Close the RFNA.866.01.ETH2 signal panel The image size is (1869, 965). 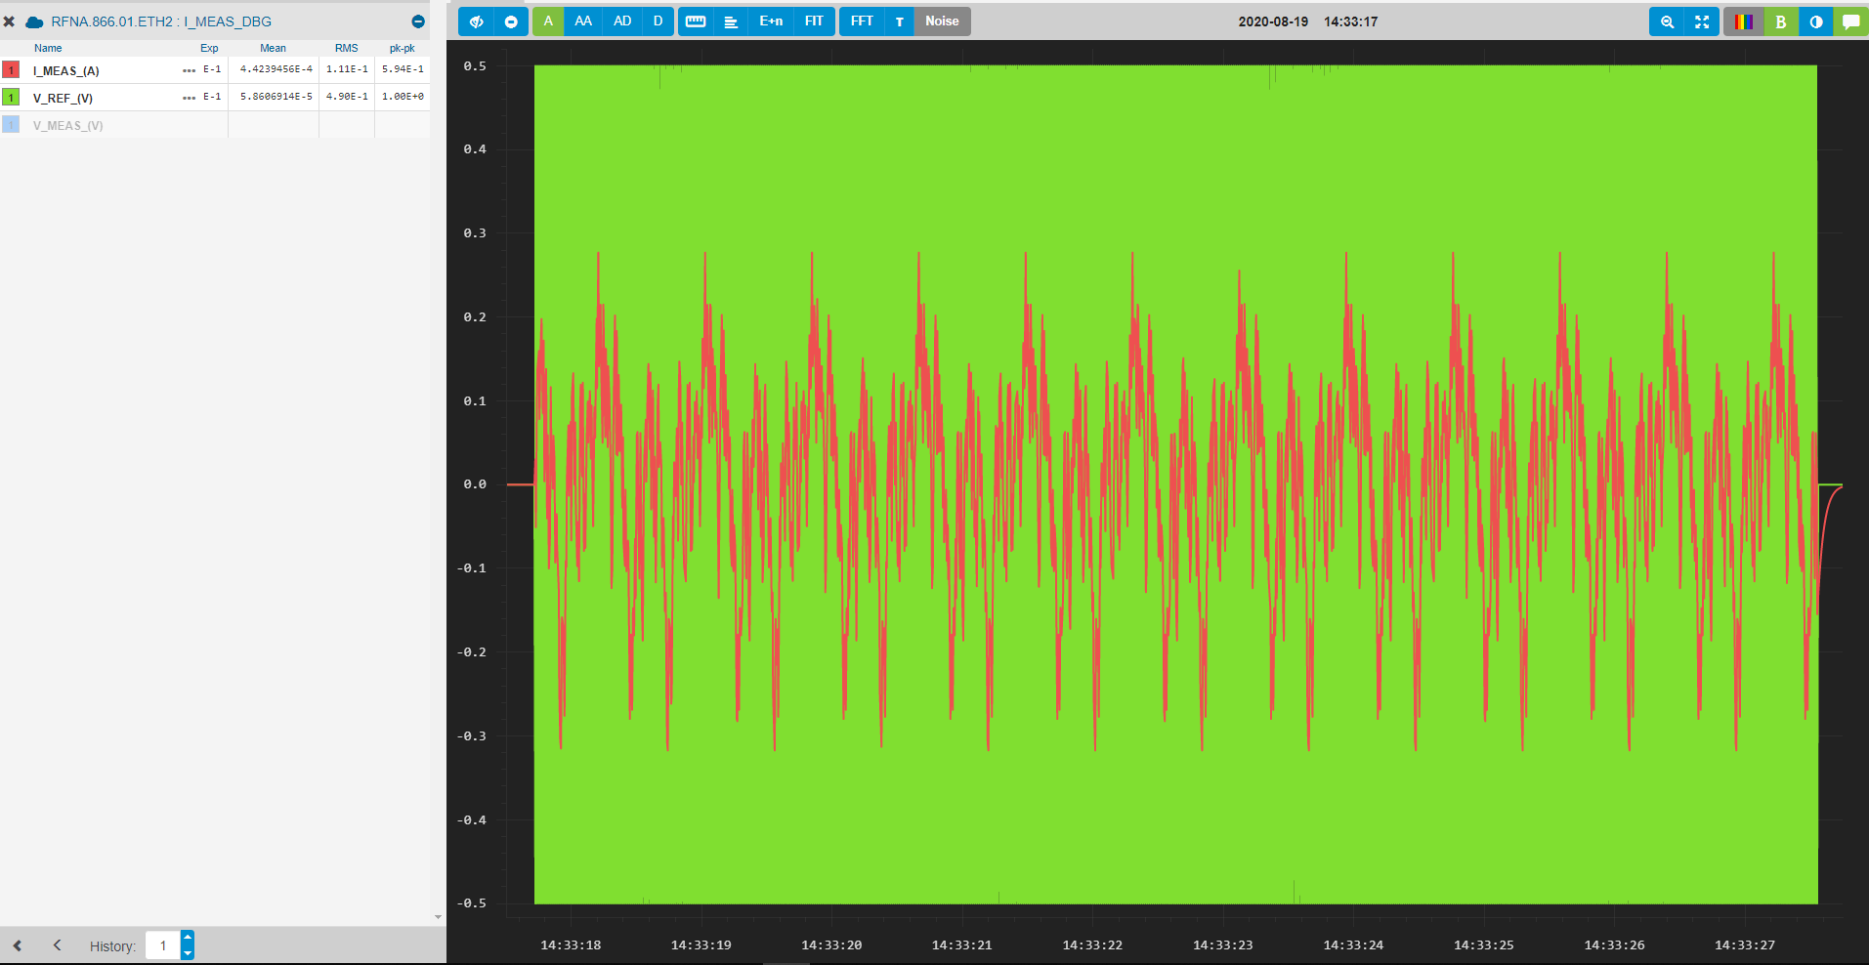9,21
